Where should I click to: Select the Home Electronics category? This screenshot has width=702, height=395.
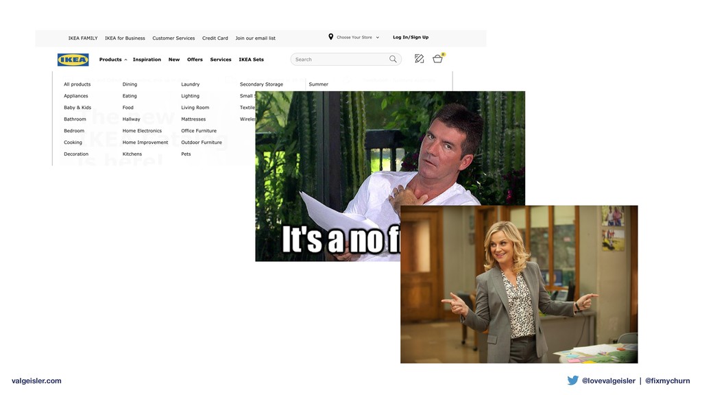tap(142, 131)
